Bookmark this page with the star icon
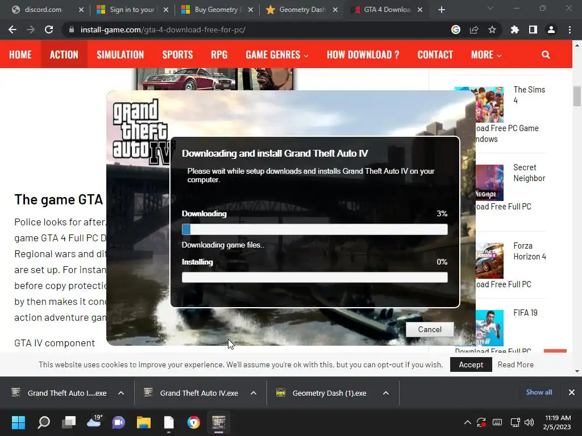582x436 pixels. 492,30
